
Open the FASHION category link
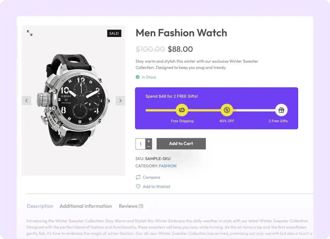click(168, 166)
